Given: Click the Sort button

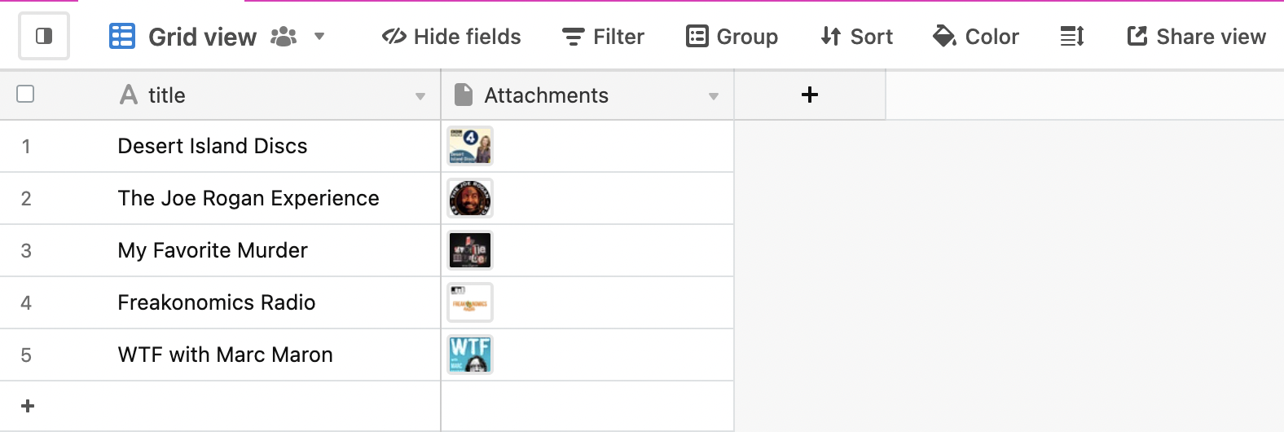Looking at the screenshot, I should 856,37.
